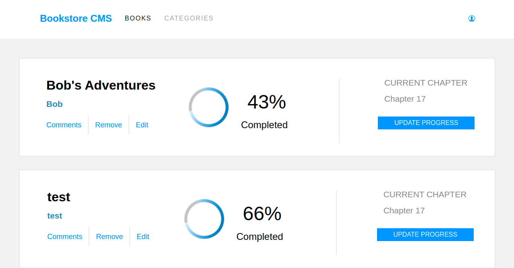Edit the test book entry
This screenshot has height=268, width=514.
pos(143,237)
